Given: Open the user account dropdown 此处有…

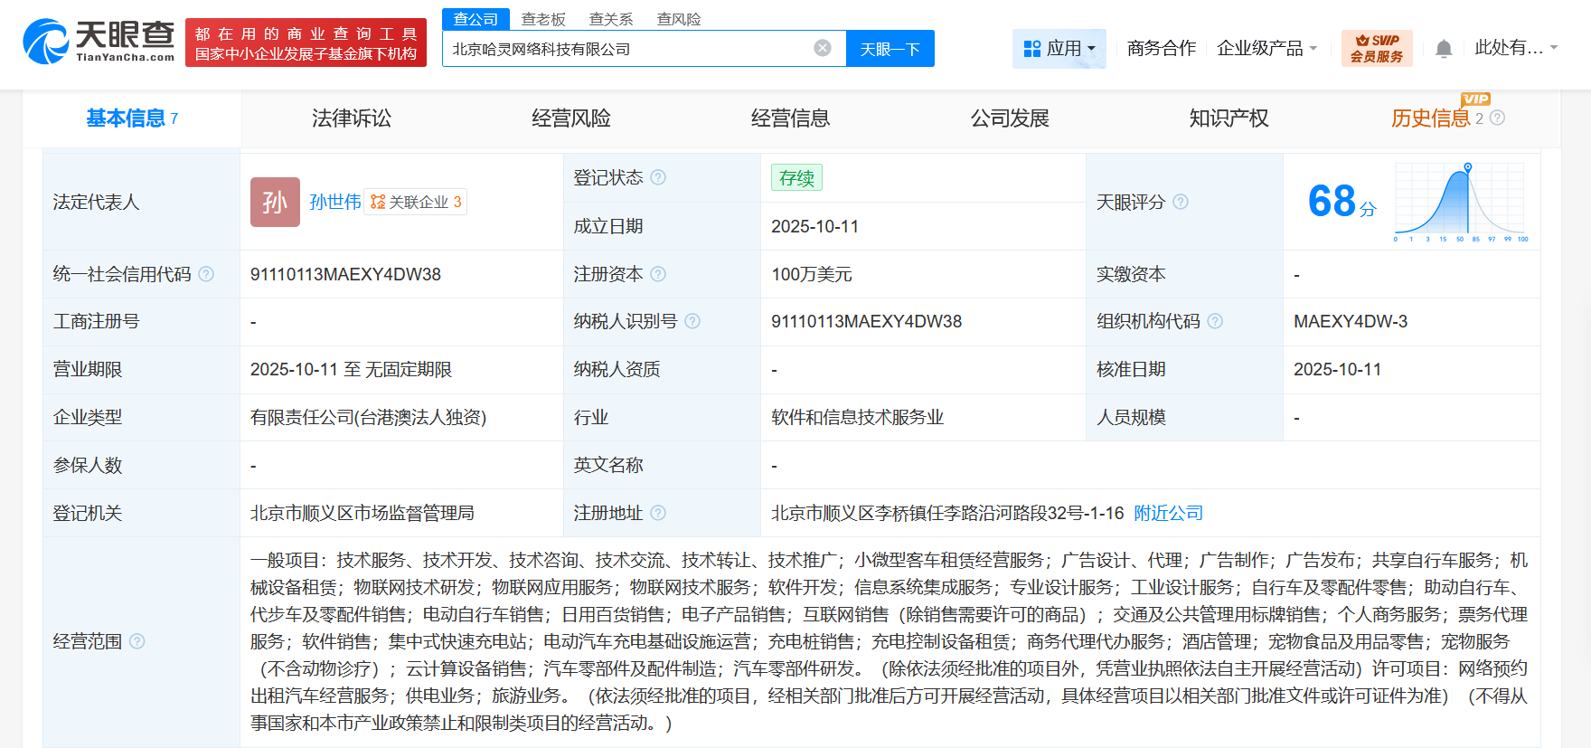Looking at the screenshot, I should (1515, 48).
